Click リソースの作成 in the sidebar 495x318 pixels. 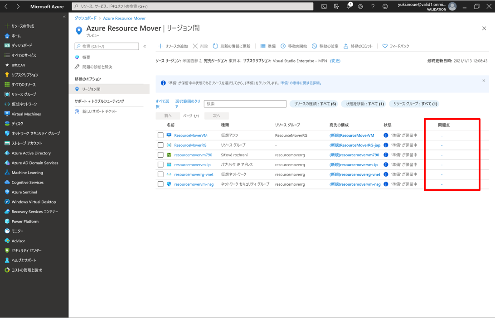[19, 26]
